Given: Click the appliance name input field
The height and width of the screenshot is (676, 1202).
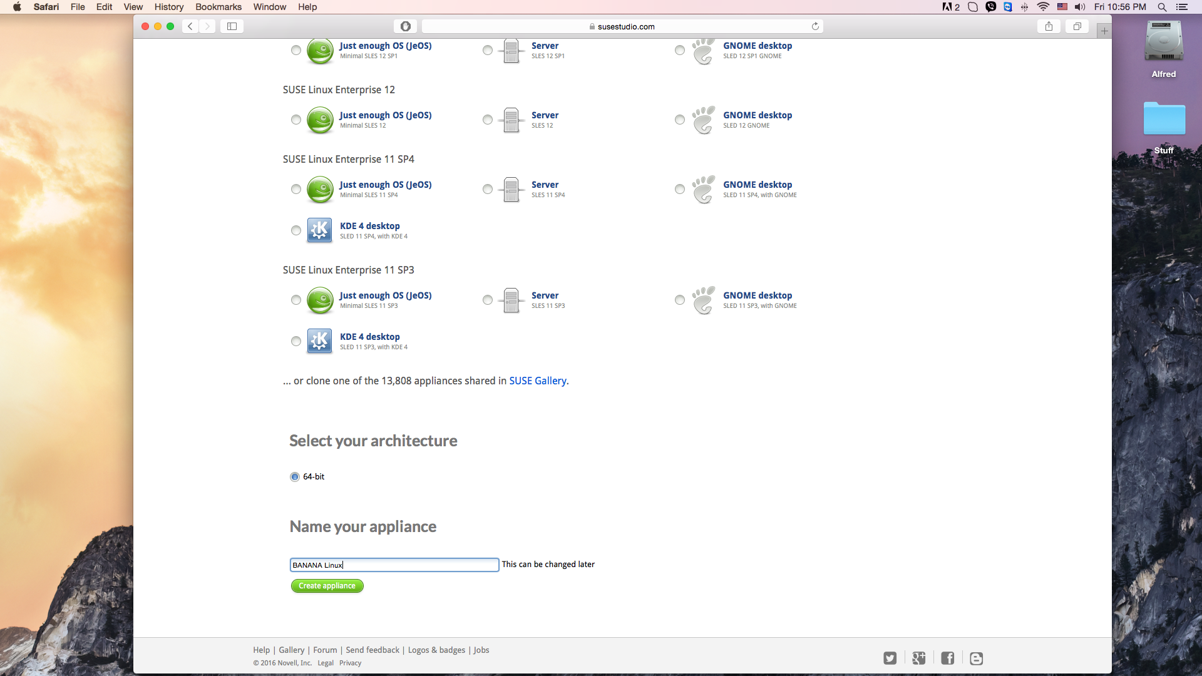Looking at the screenshot, I should (394, 565).
